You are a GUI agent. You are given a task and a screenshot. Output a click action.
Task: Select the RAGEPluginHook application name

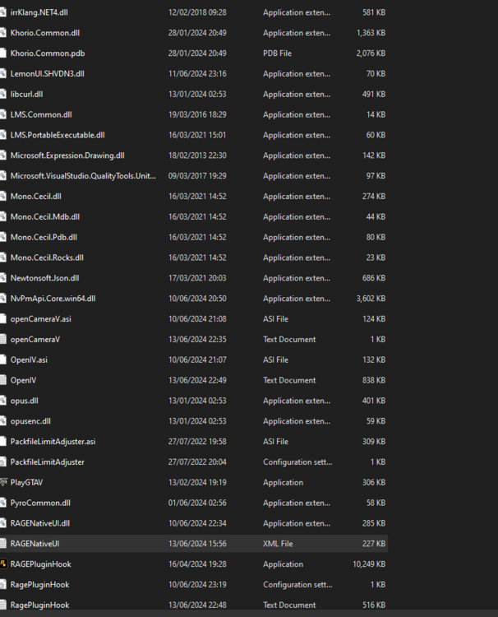41,564
